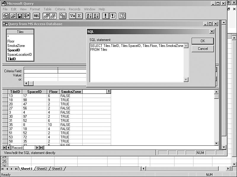Viewport: 237px width, 177px height.
Task: Open the Table menu
Action: [x=47, y=9]
